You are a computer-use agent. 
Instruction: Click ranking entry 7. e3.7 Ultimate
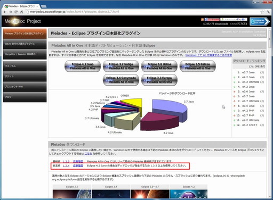pyautogui.click(x=251, y=101)
